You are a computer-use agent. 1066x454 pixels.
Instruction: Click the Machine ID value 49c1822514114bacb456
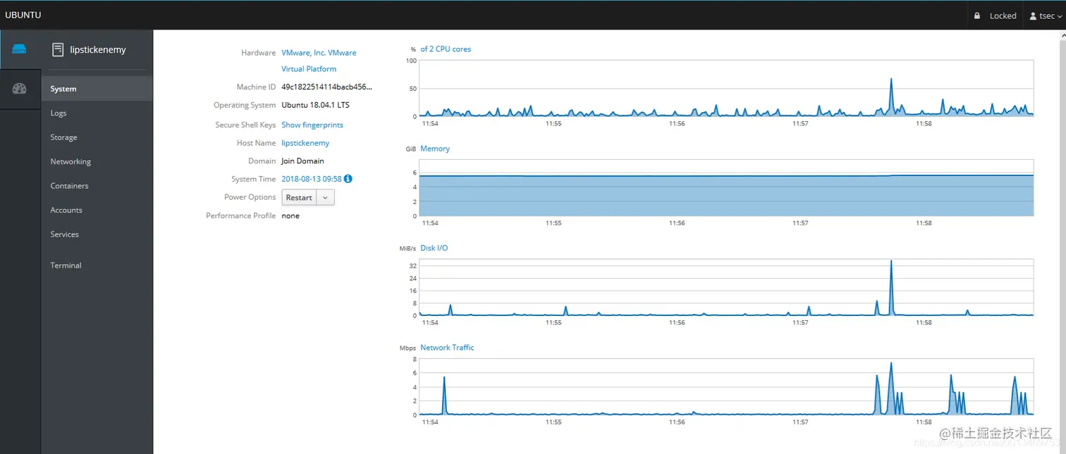326,87
